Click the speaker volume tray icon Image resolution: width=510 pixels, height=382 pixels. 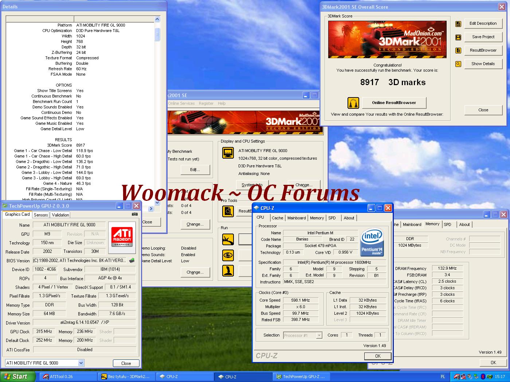470,377
